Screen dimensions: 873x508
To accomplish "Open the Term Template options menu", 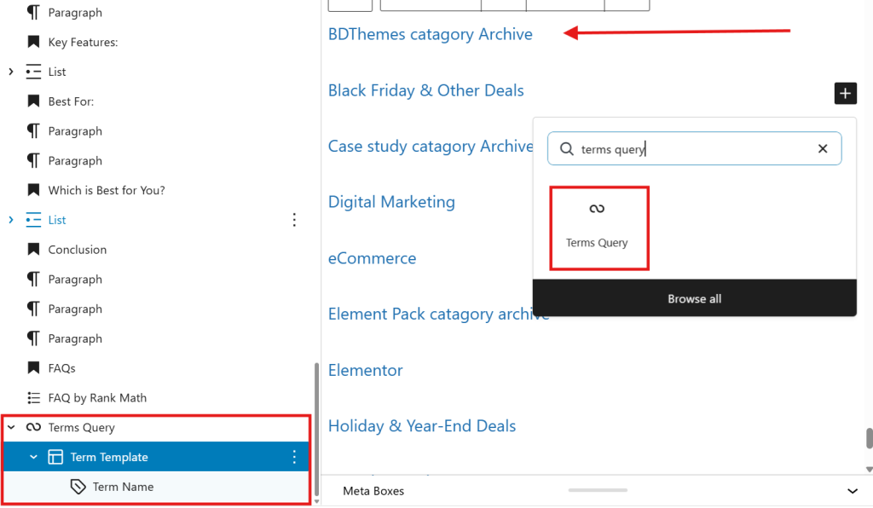I will tap(294, 456).
